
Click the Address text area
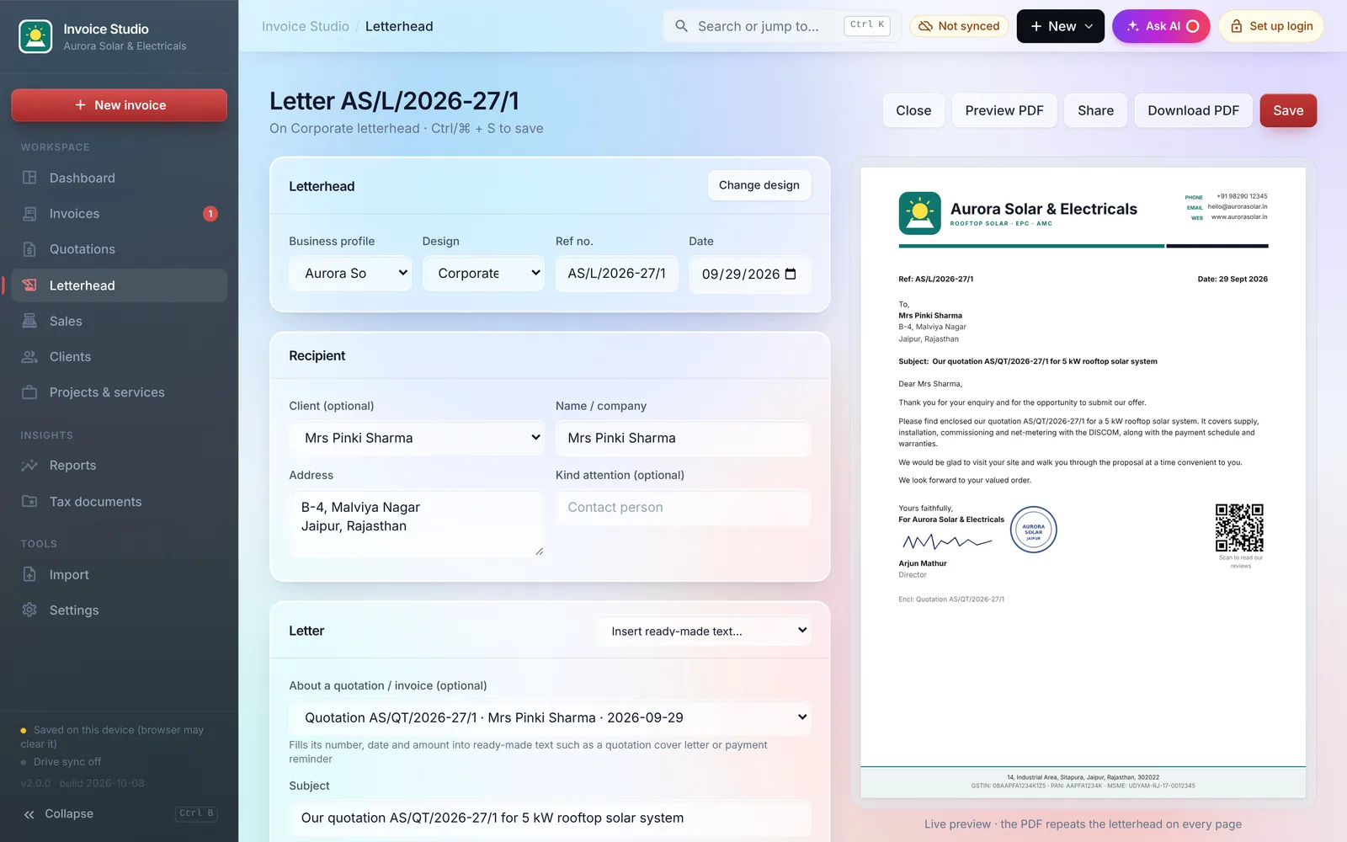417,524
